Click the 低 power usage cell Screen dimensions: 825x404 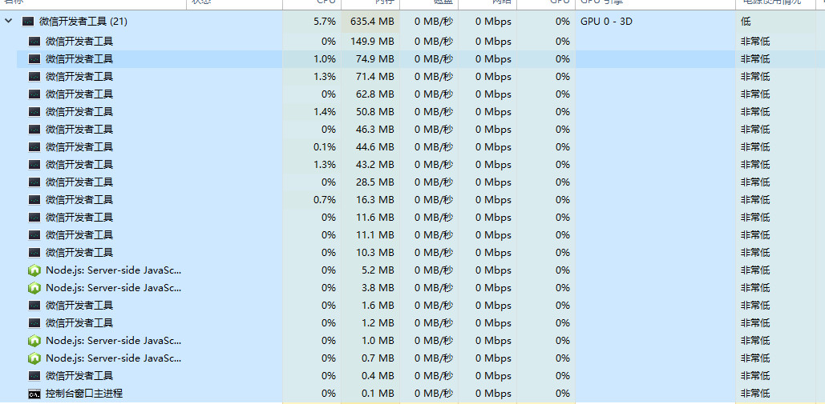(746, 22)
